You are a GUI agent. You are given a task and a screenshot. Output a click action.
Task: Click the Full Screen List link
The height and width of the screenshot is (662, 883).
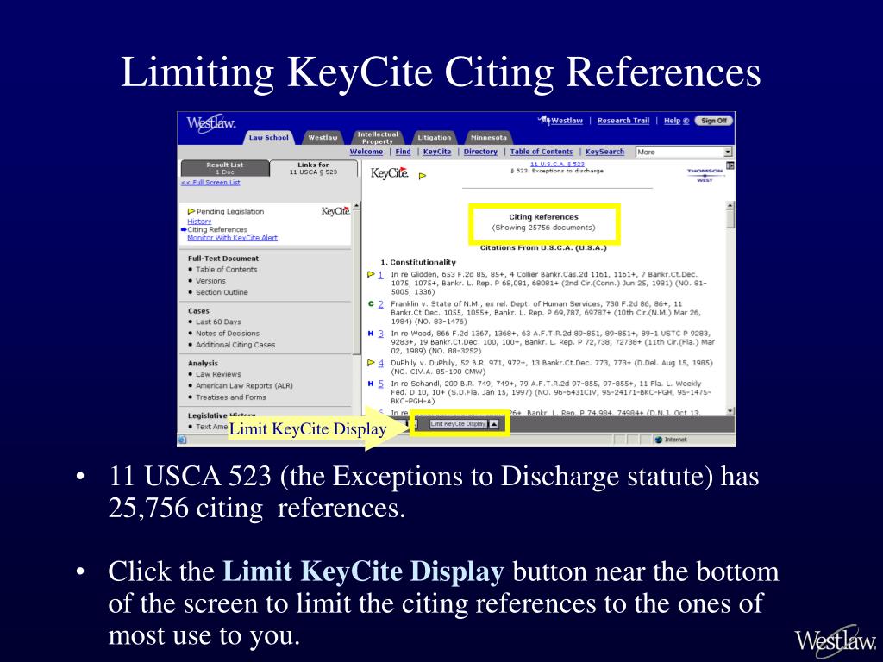tap(210, 183)
